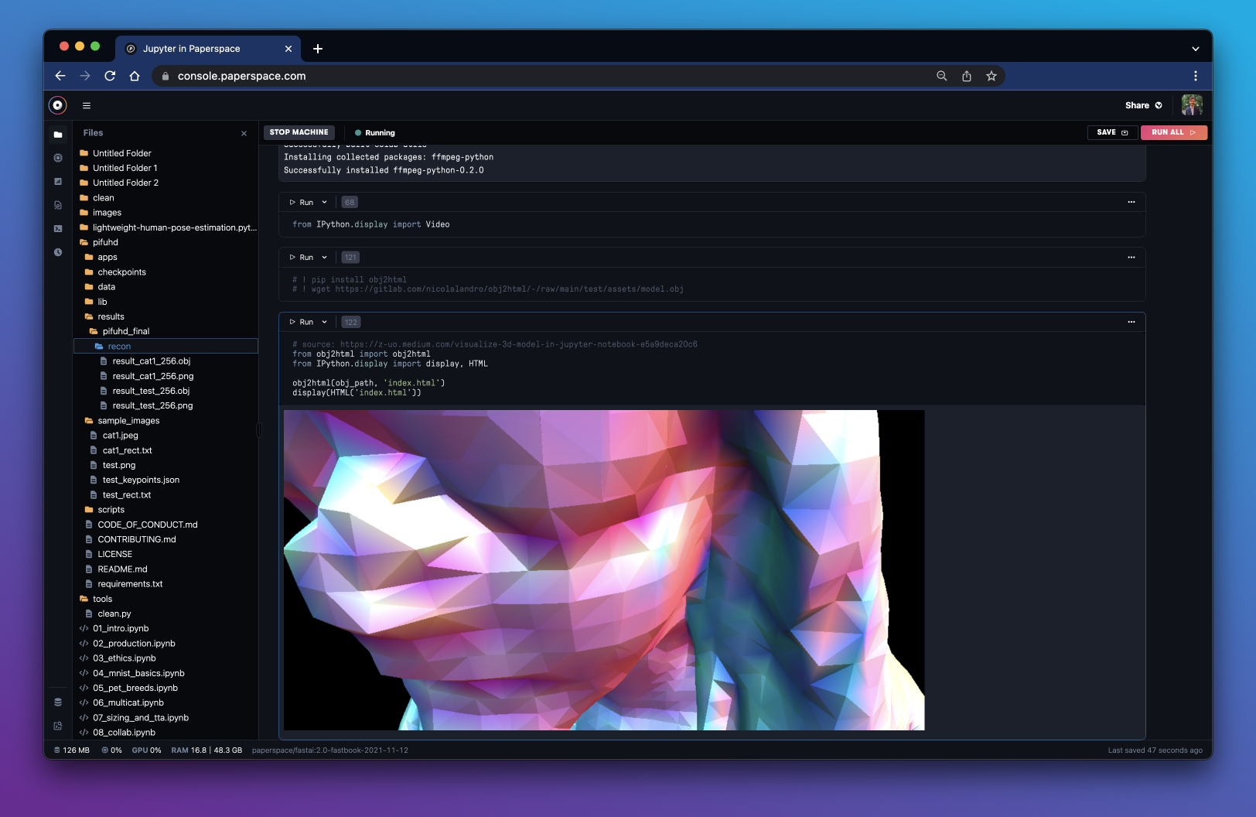Select result_cat1_256.obj in the file tree
Viewport: 1256px width, 817px height.
point(152,361)
